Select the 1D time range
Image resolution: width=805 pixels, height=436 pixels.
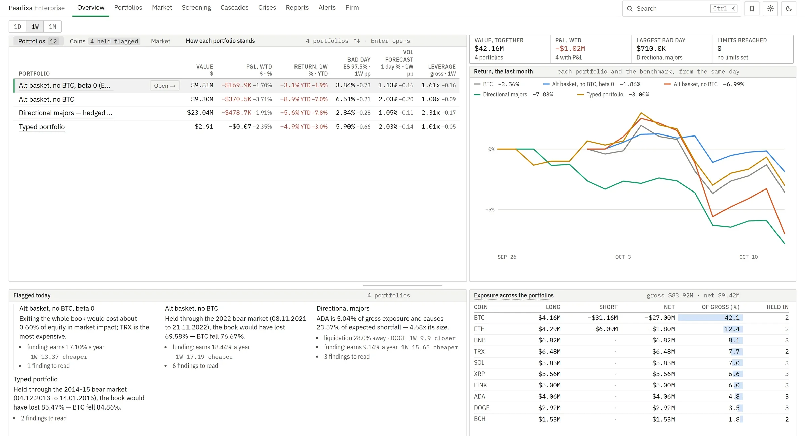pyautogui.click(x=17, y=26)
